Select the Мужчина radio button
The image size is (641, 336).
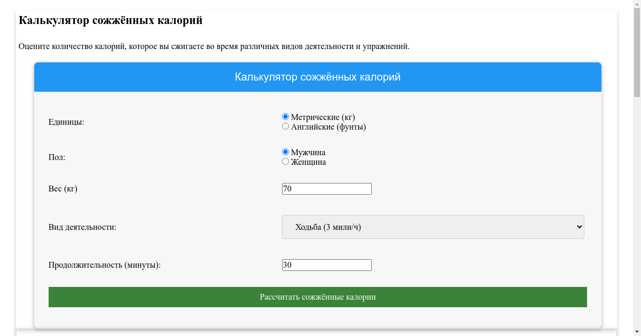285,152
